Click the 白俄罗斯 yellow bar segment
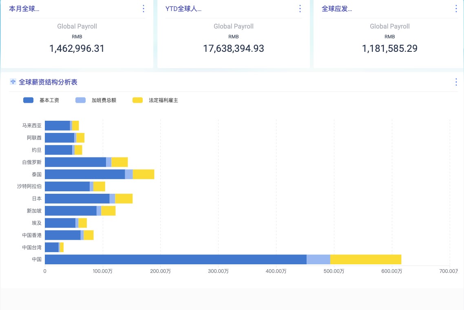 point(119,162)
